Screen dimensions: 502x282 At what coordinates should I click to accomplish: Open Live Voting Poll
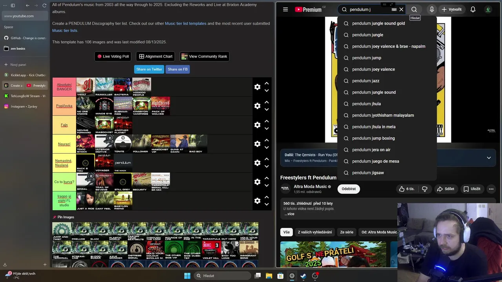[113, 56]
